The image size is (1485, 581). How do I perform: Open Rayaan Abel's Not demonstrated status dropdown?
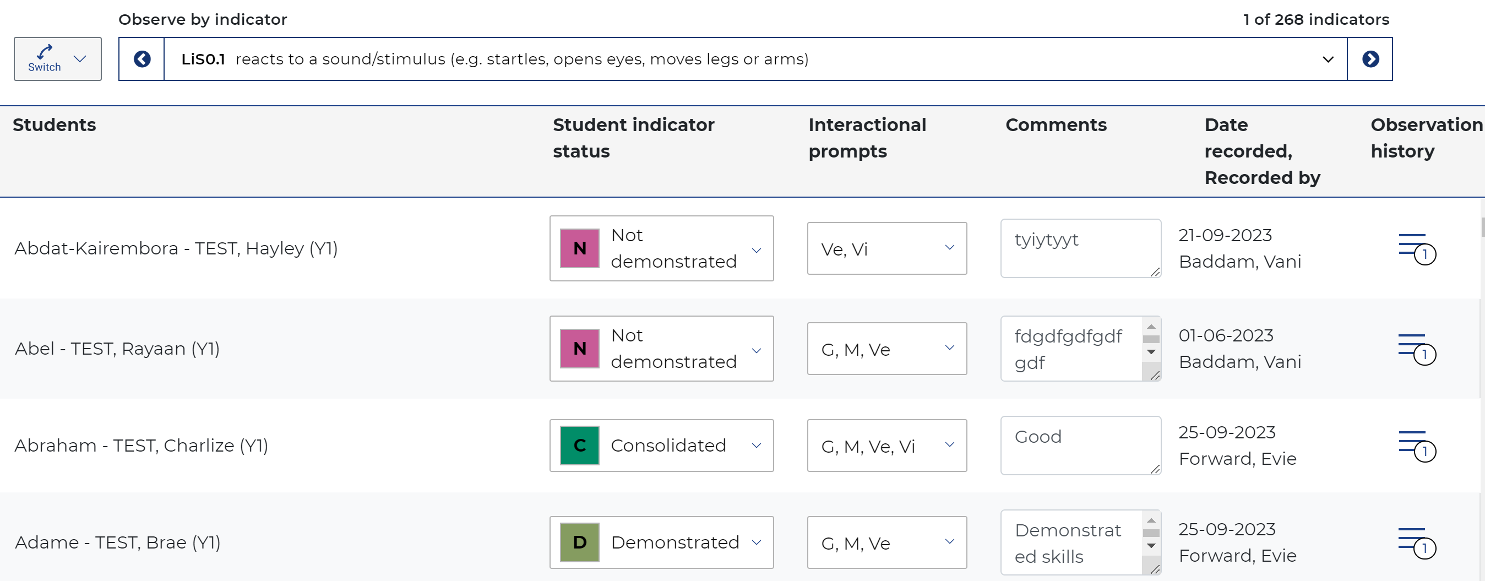pos(661,349)
